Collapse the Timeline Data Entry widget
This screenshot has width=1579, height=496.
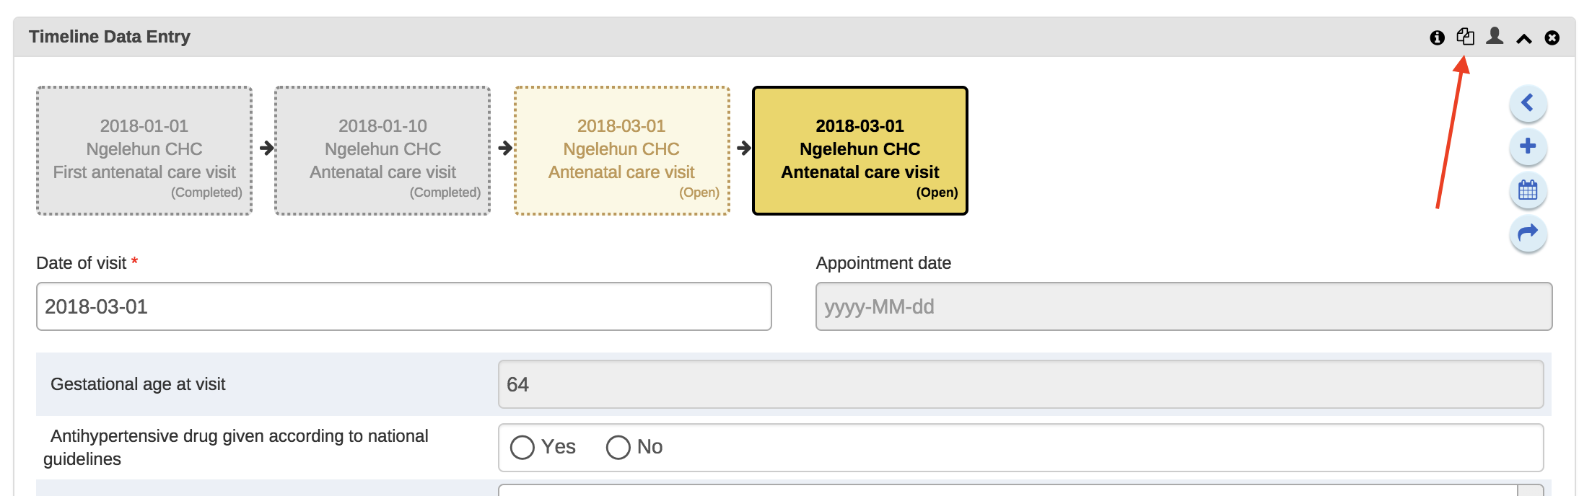coord(1523,38)
